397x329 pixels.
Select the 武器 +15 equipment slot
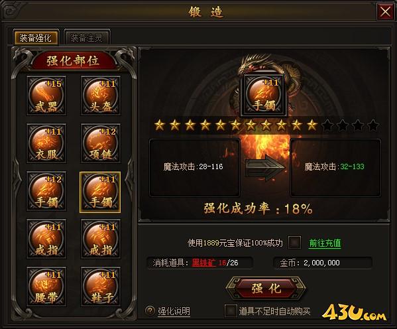[x=46, y=96]
